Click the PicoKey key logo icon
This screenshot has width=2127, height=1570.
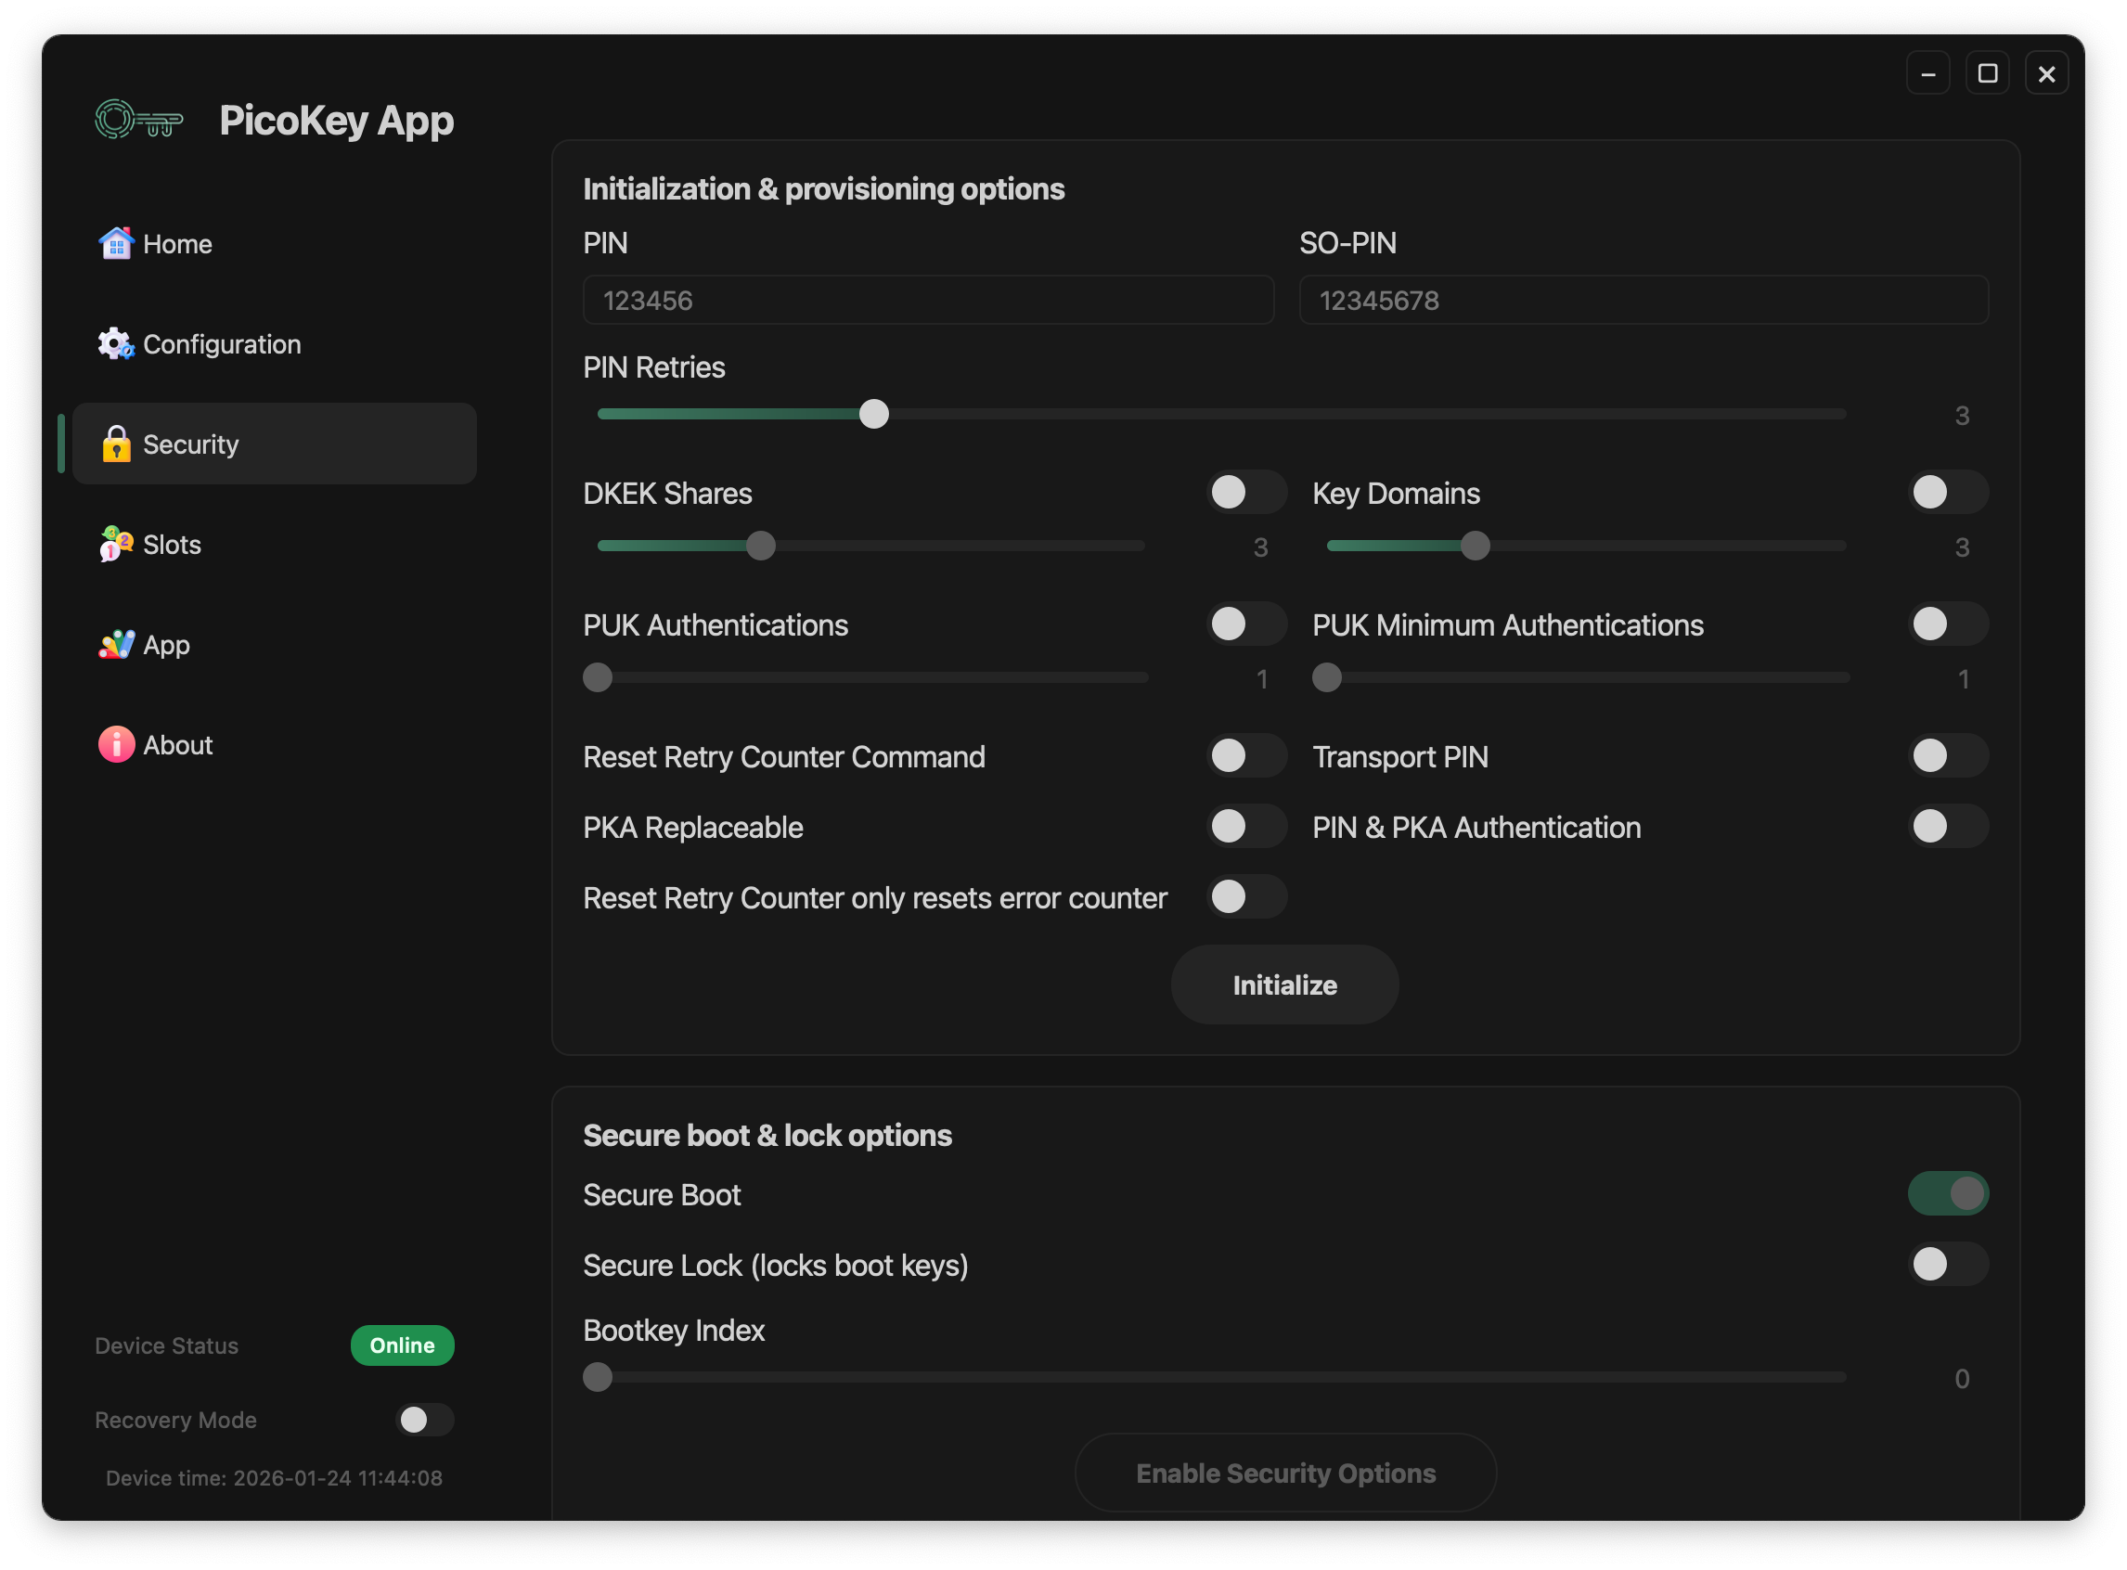[x=139, y=121]
